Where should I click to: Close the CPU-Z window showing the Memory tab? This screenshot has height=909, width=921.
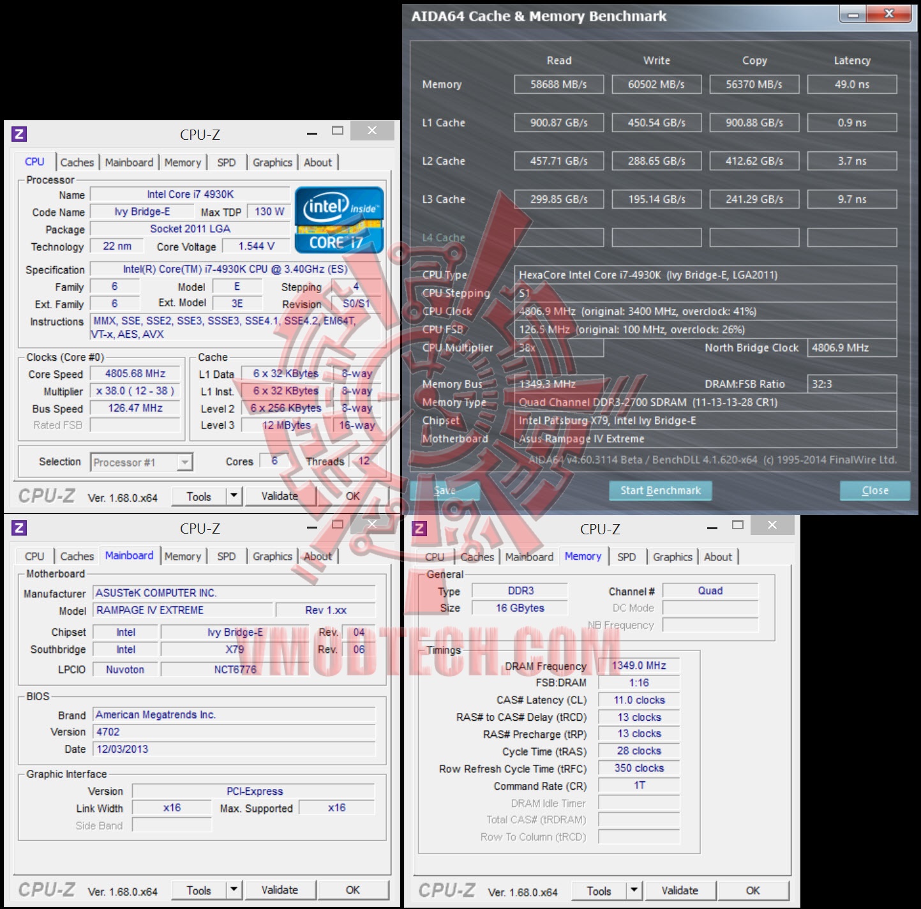tap(772, 525)
